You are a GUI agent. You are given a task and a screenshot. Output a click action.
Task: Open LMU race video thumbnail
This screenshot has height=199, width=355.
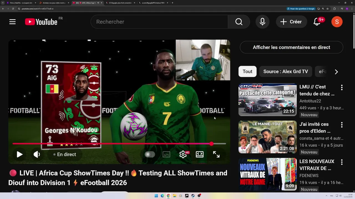[x=268, y=99]
